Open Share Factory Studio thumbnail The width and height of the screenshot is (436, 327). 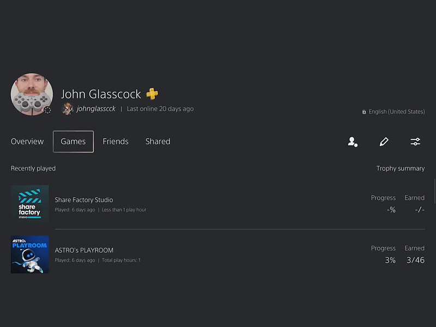(x=30, y=204)
